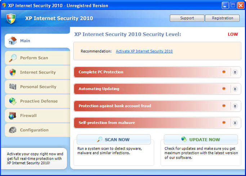Viewport: 246px width, 176px height.
Task: Click the 'XP Internet Security 2010 Security Level:' heading
Action: [x=128, y=34]
